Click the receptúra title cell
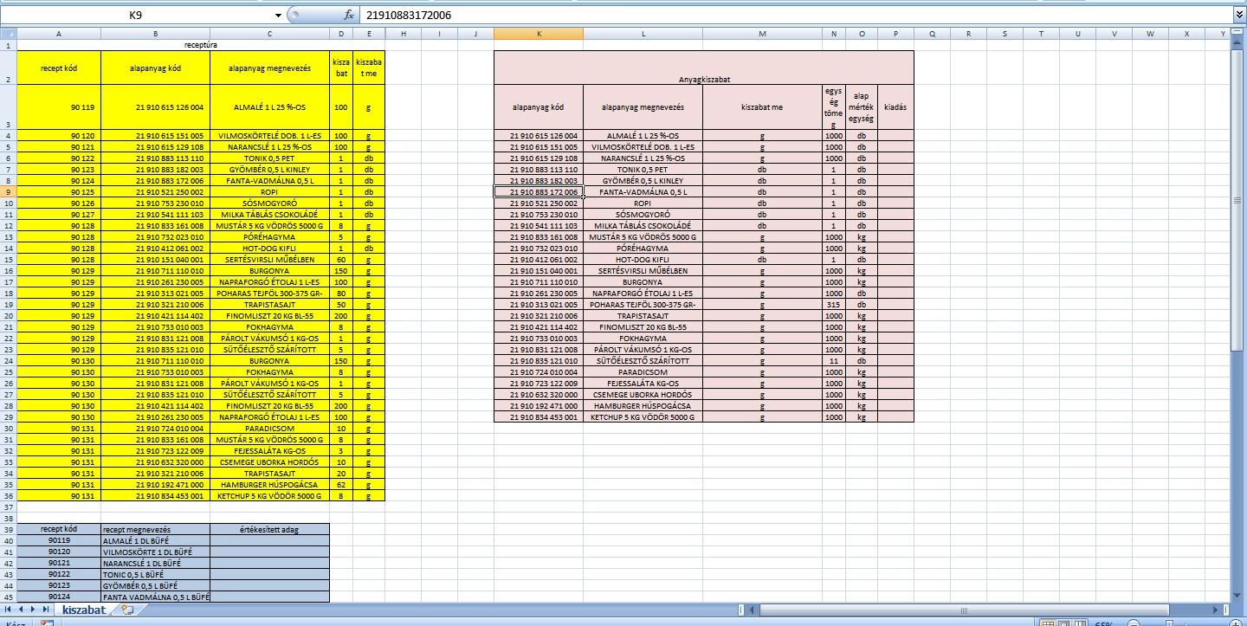The width and height of the screenshot is (1247, 626). pos(200,45)
